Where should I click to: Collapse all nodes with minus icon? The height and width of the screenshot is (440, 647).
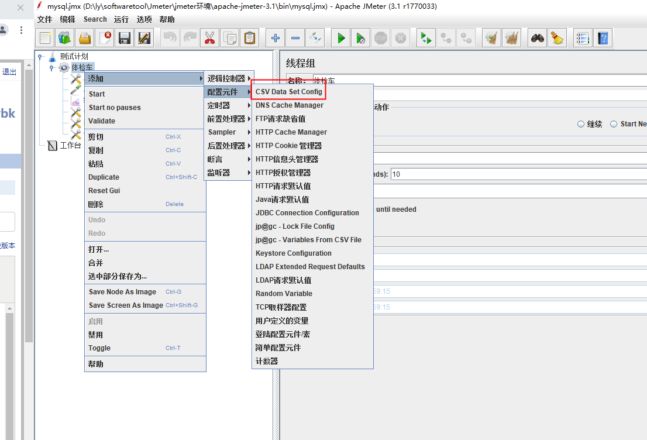295,39
